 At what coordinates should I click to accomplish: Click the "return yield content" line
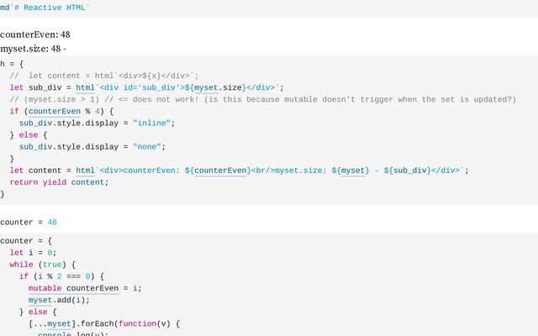(x=58, y=182)
